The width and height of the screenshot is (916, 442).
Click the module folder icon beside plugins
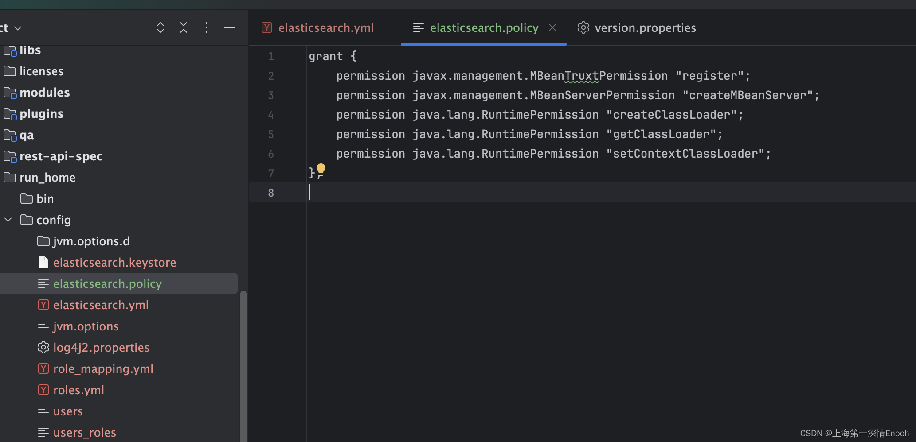[x=10, y=114]
